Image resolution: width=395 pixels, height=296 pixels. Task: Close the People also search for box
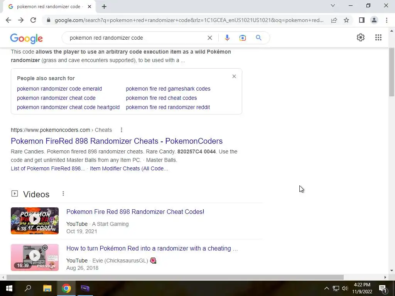tap(234, 76)
